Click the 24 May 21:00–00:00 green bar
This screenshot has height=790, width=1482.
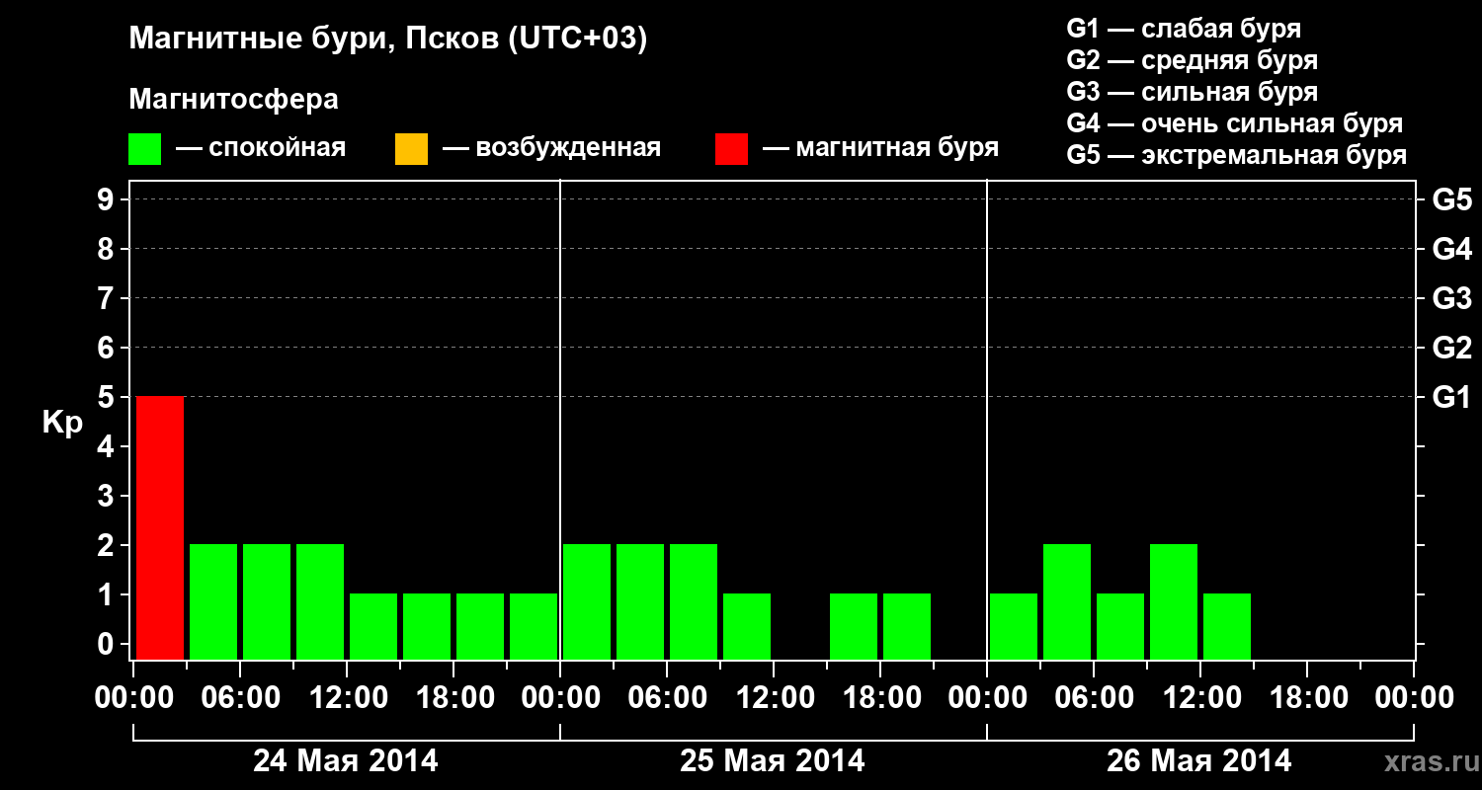[x=534, y=627]
